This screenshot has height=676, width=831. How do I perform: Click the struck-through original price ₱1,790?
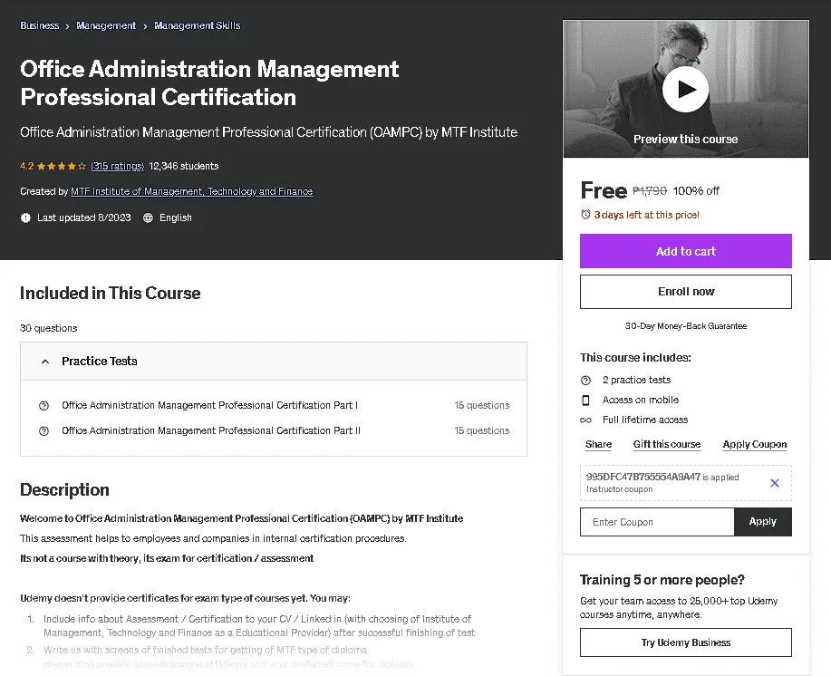click(x=649, y=190)
